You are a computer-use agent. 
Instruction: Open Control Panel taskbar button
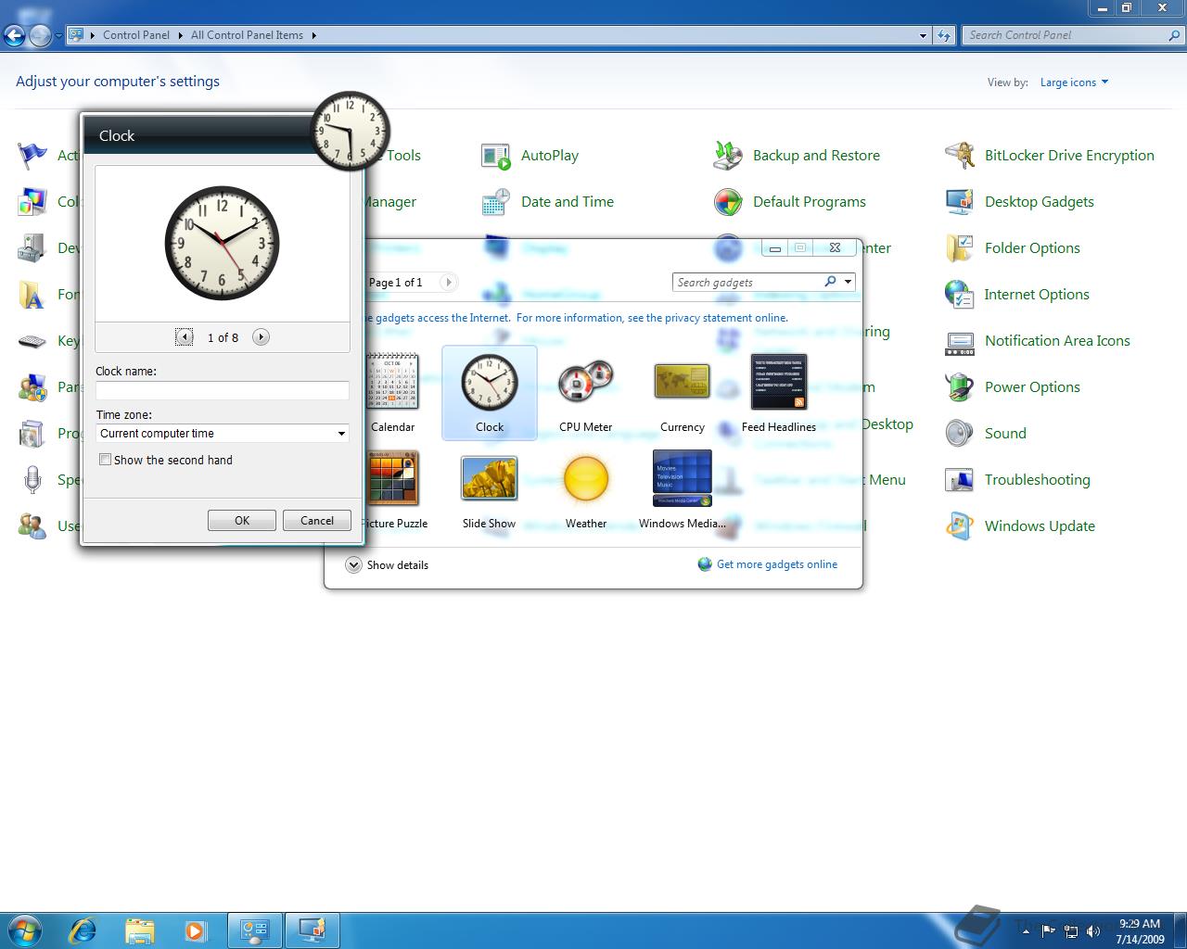(x=254, y=930)
